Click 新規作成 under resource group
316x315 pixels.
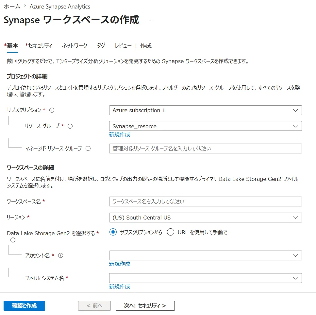coord(120,134)
